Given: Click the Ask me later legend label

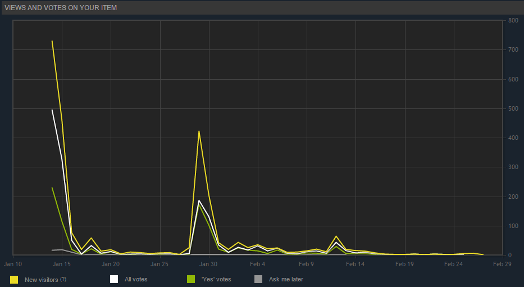Looking at the screenshot, I should pyautogui.click(x=286, y=279).
